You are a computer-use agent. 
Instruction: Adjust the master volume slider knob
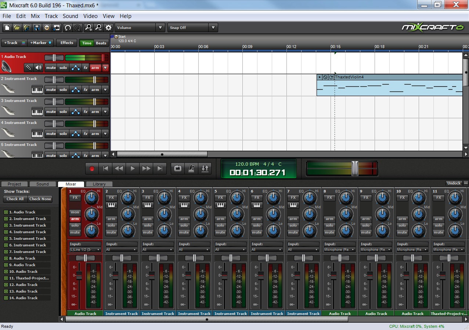pyautogui.click(x=354, y=168)
